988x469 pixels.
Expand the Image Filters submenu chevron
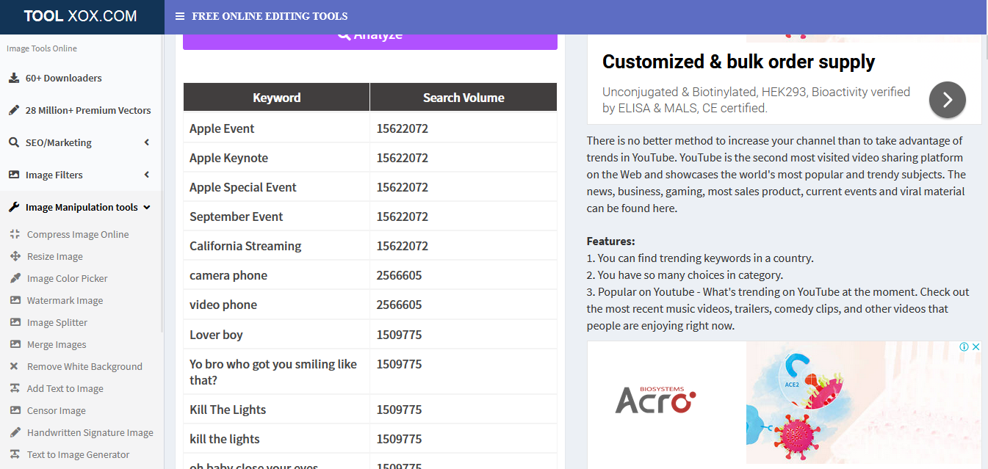pyautogui.click(x=147, y=175)
